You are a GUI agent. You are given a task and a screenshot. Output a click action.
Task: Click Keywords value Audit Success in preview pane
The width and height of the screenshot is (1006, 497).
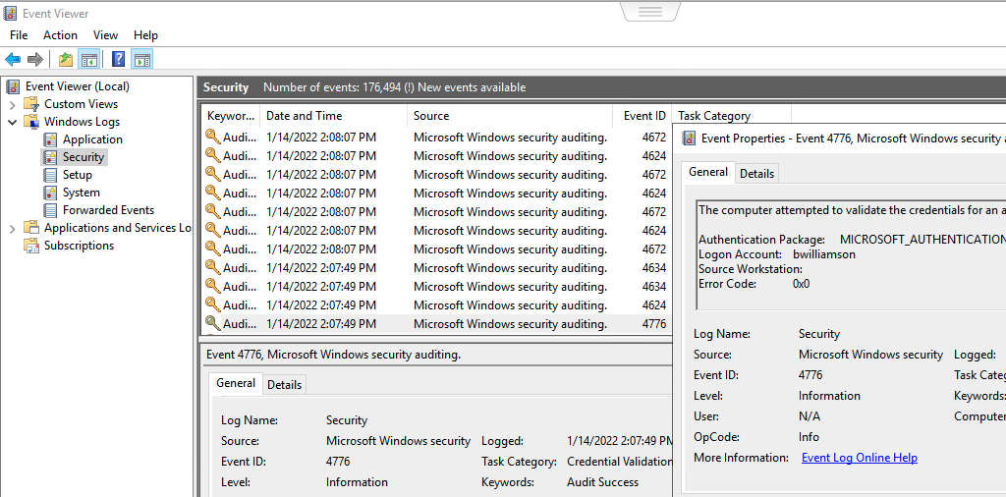pyautogui.click(x=603, y=482)
